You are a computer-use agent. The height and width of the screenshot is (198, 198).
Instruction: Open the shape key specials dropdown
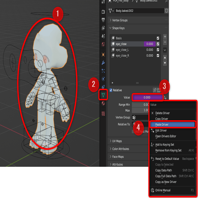click(x=165, y=50)
